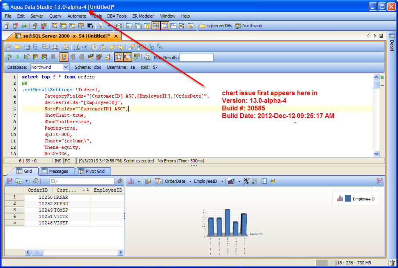
Task: Click the greyed Stop execution square icon
Action: pos(53,57)
